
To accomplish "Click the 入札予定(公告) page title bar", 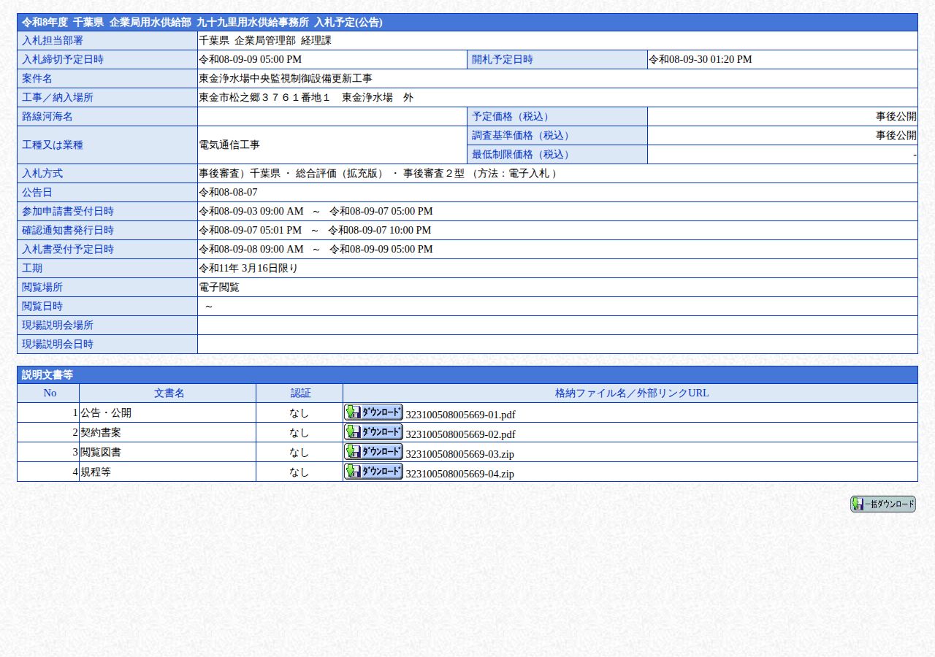I will coord(467,22).
